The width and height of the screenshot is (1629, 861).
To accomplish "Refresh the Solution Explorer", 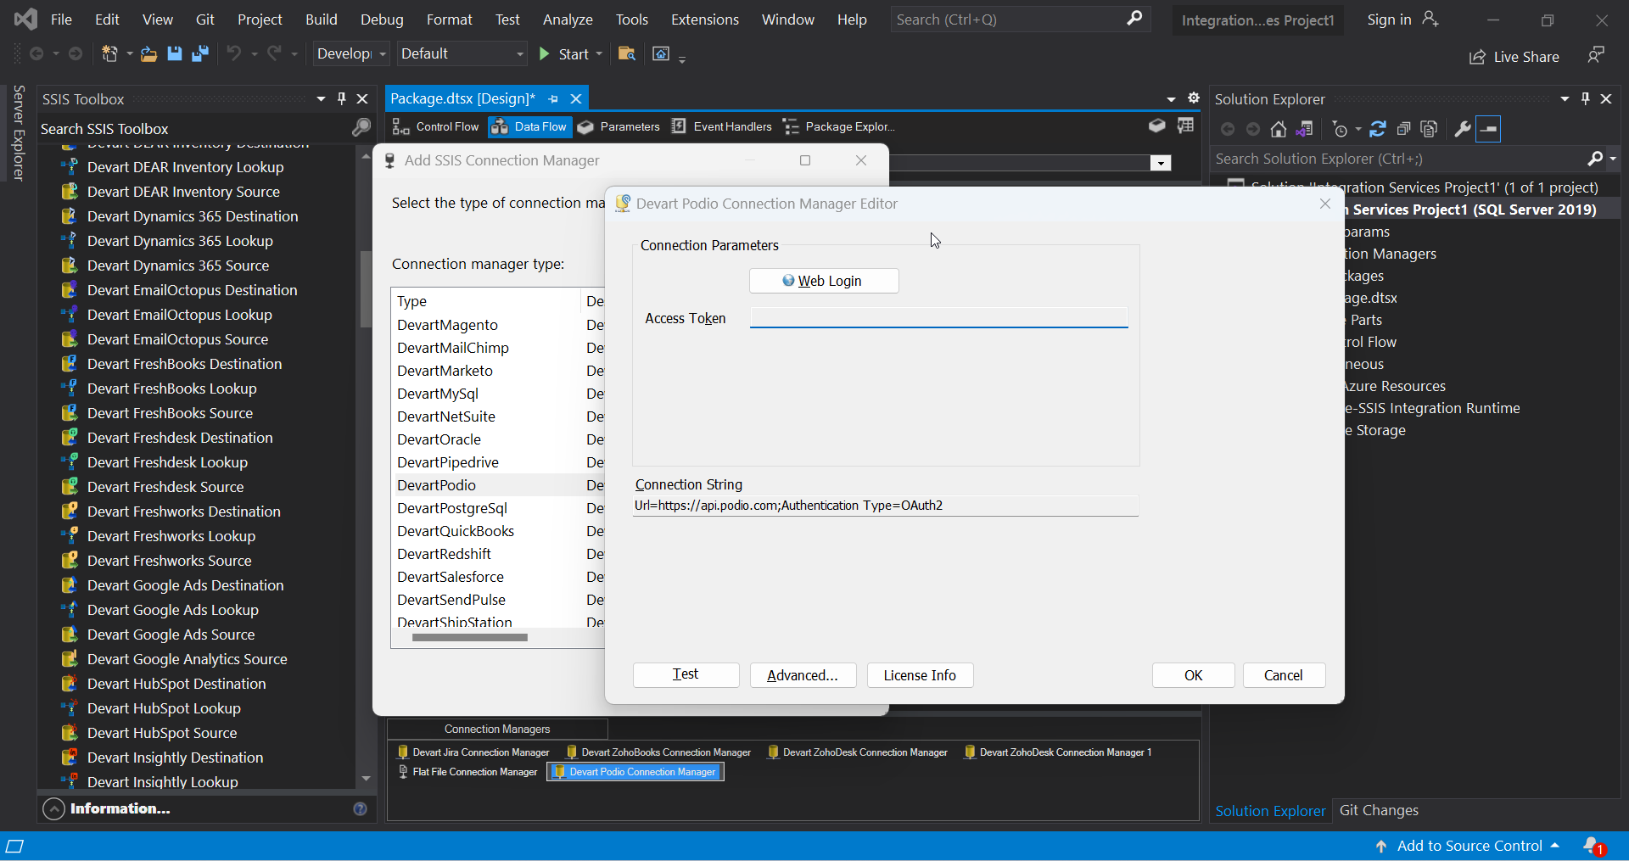I will [1378, 128].
